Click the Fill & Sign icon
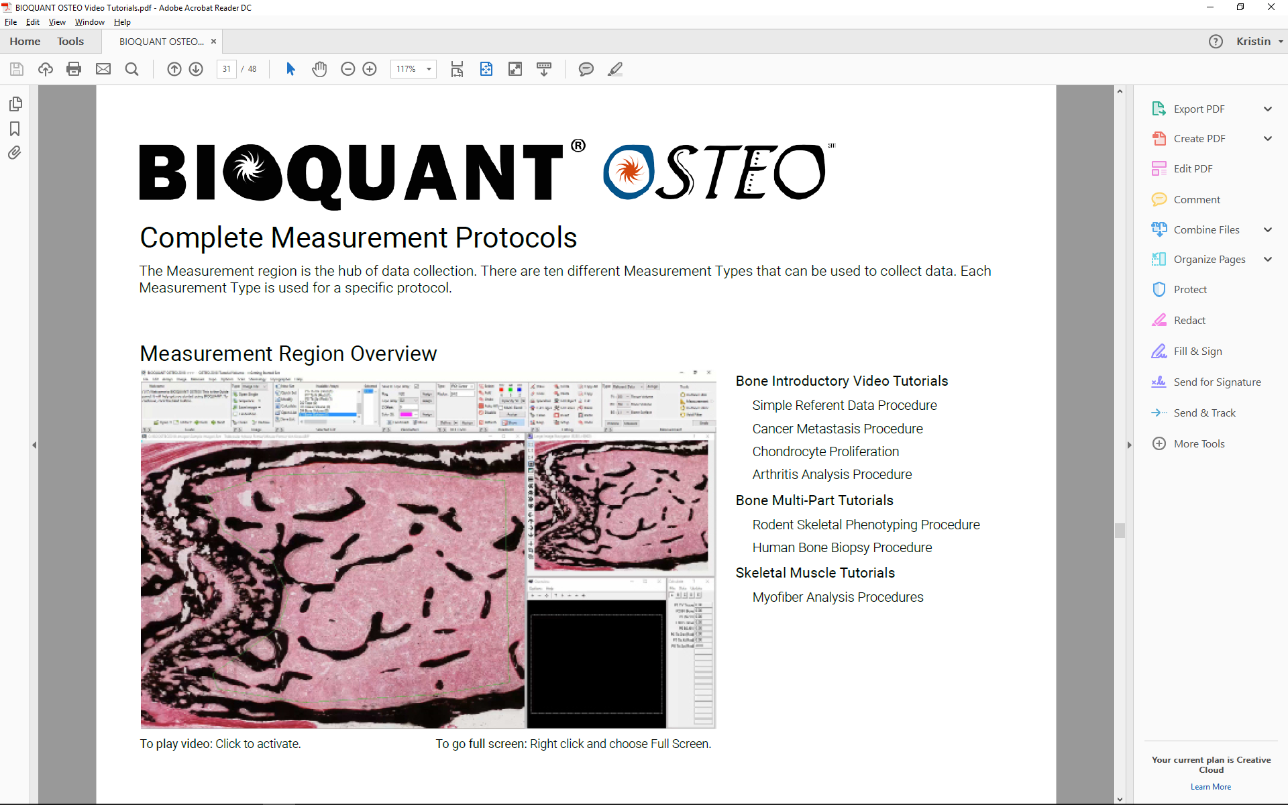 [x=1159, y=351]
